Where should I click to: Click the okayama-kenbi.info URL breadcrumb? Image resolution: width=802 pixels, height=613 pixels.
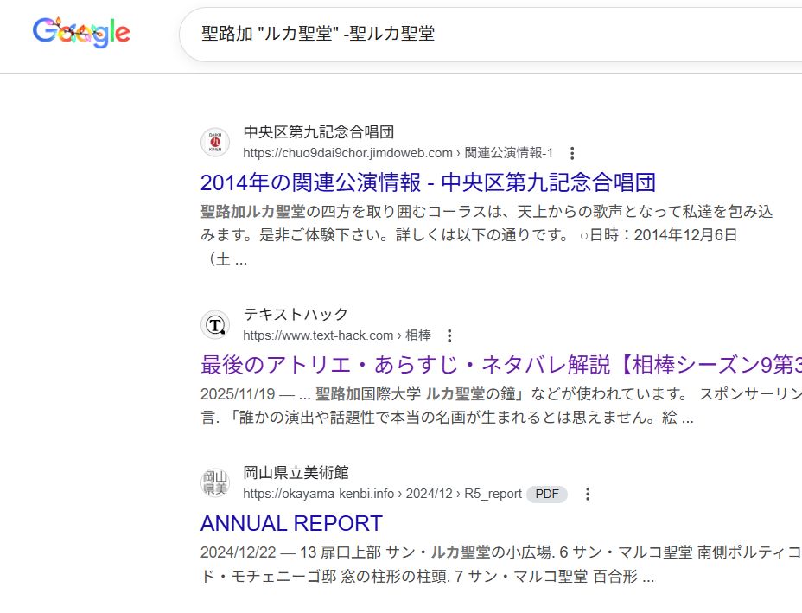[x=382, y=494]
